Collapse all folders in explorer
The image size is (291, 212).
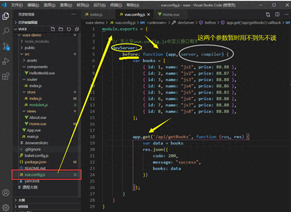click(x=77, y=29)
